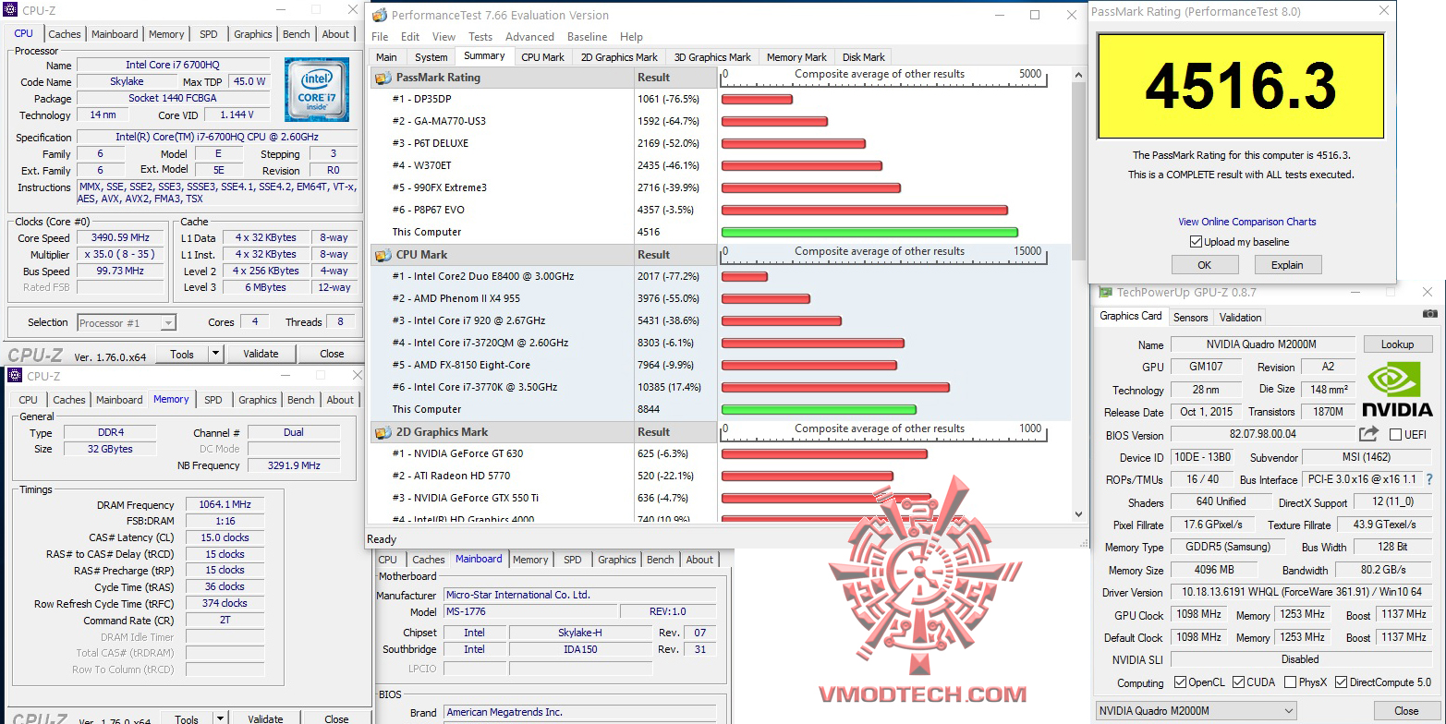Open the System tab in PerformanceTest
This screenshot has width=1446, height=724.
[x=431, y=57]
